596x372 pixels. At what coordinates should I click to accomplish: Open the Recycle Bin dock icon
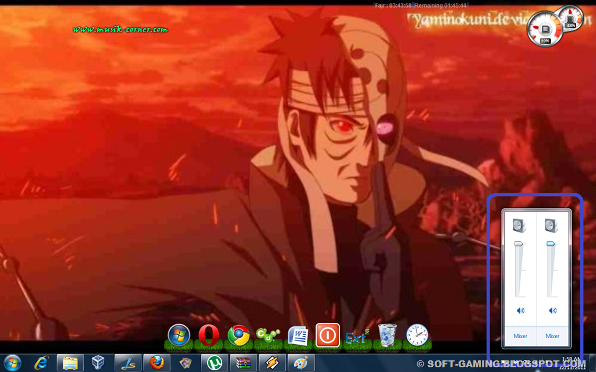click(x=387, y=335)
